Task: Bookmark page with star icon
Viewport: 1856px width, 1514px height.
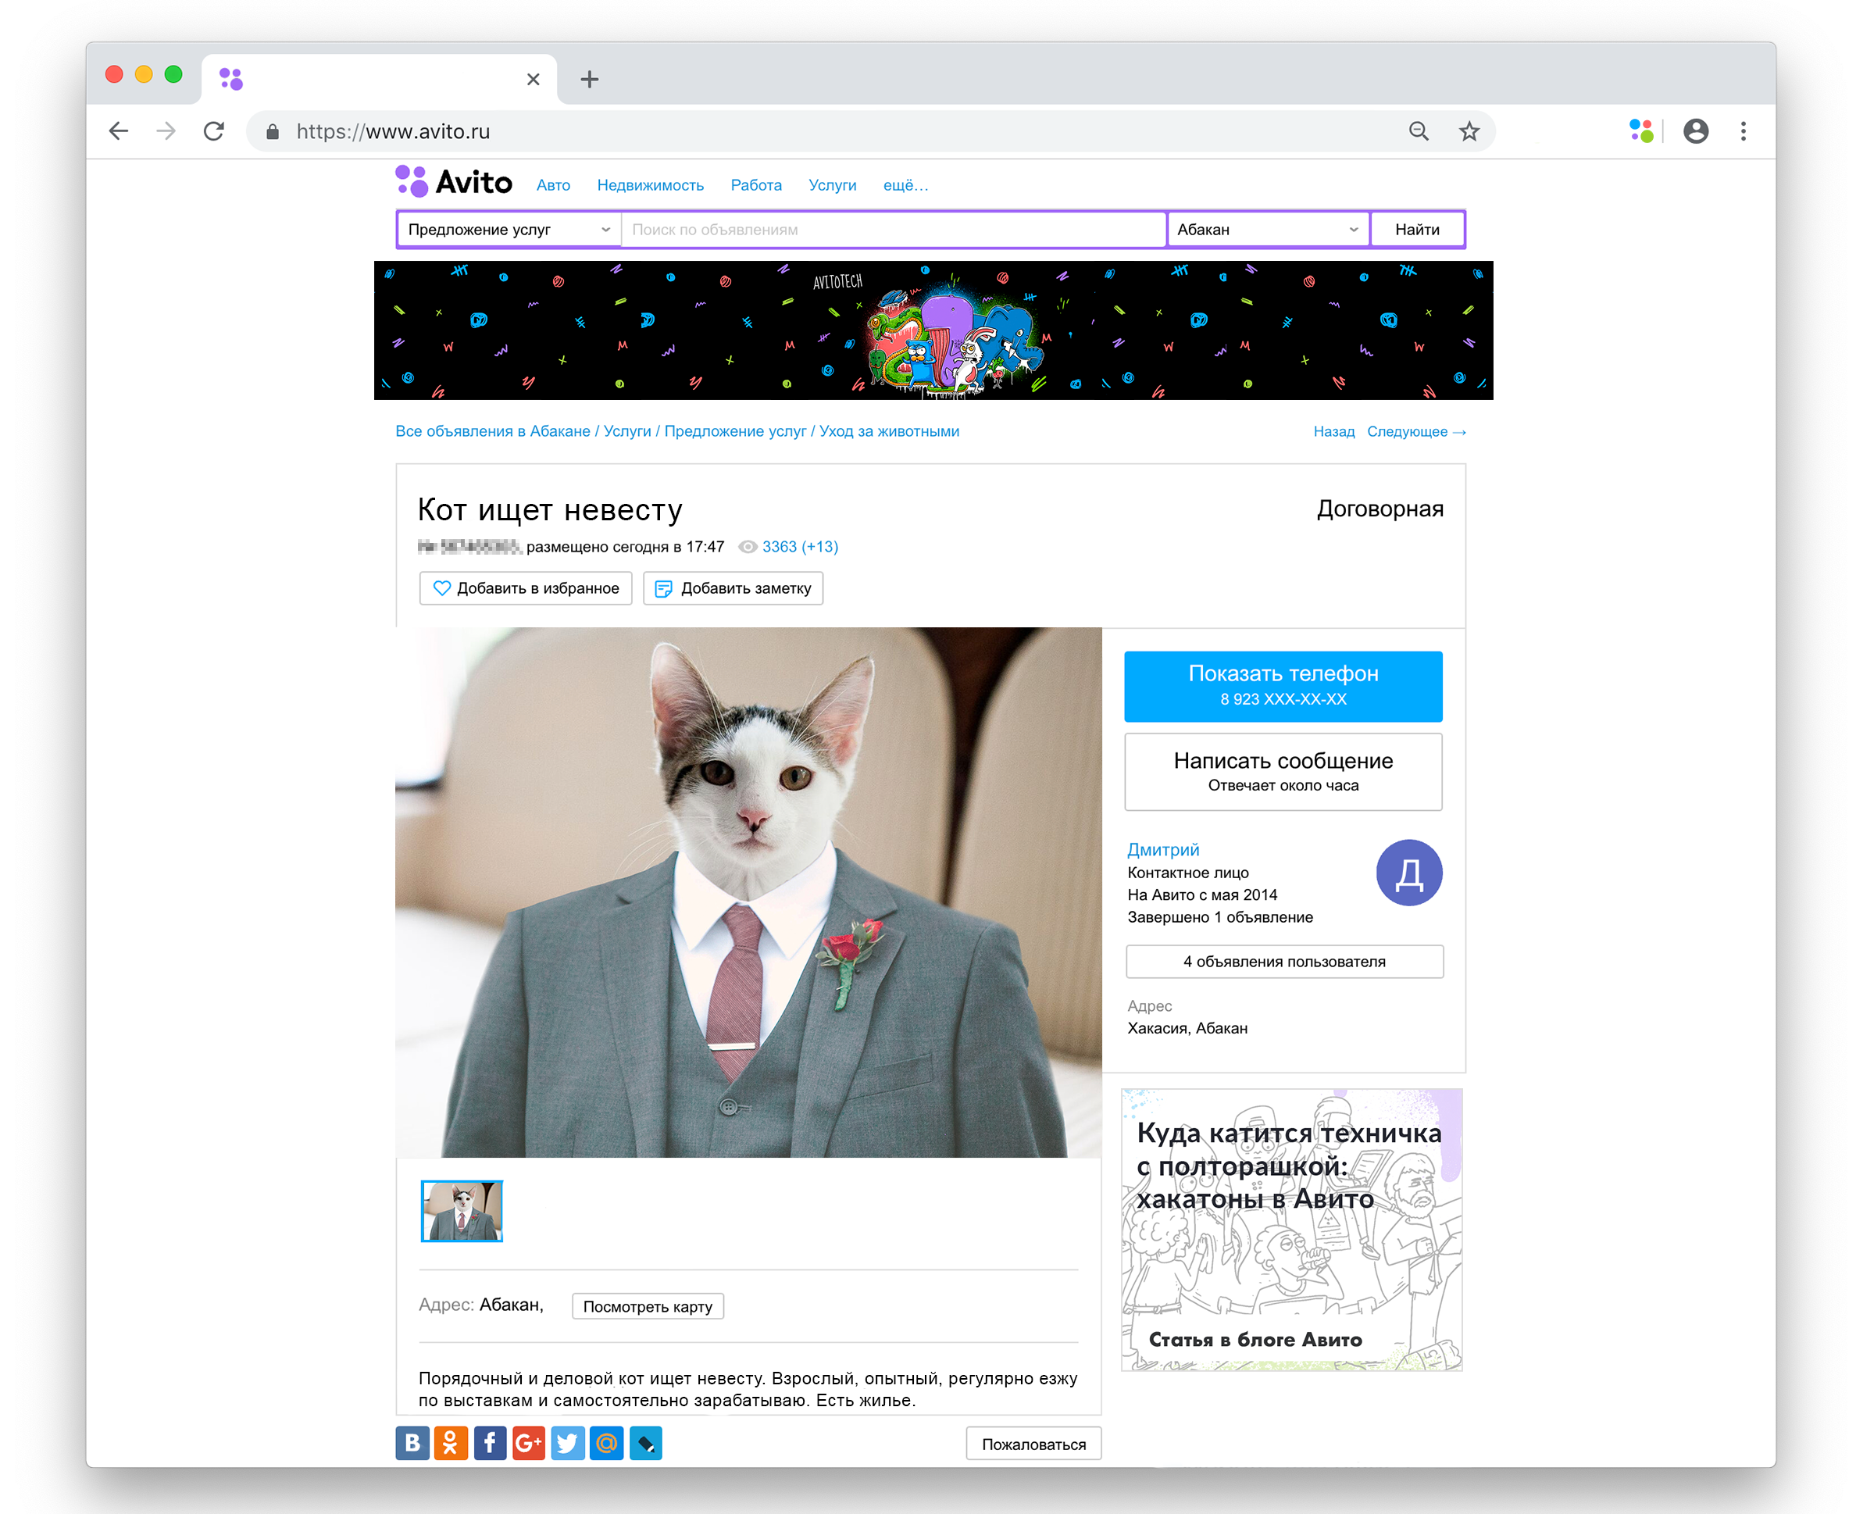Action: tap(1469, 132)
